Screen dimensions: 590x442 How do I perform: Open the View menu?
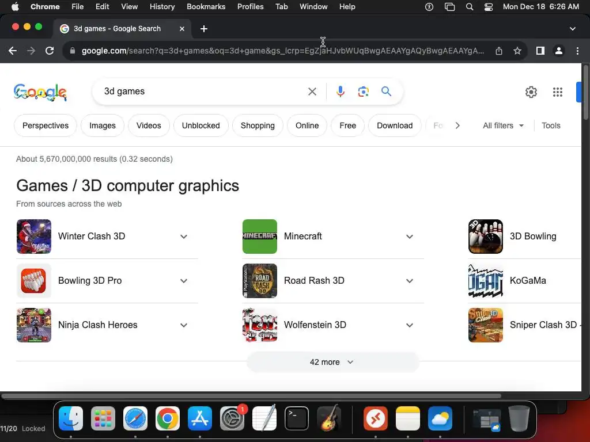coord(129,7)
